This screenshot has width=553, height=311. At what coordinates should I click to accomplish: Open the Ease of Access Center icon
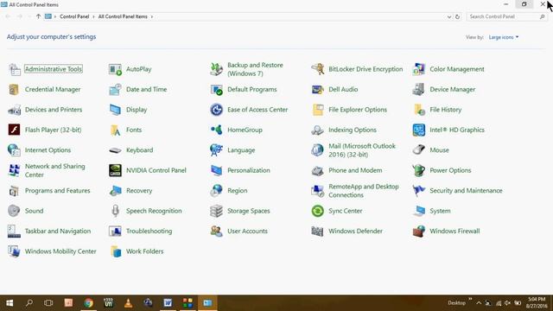click(217, 110)
